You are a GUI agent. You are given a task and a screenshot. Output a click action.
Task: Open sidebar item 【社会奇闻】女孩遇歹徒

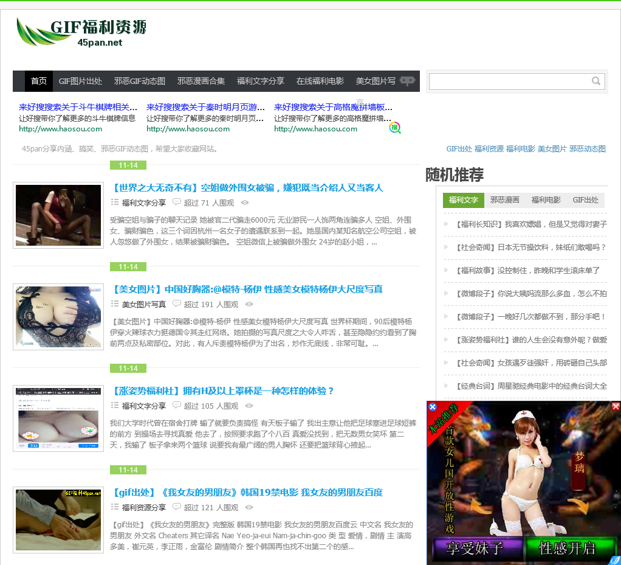(529, 362)
